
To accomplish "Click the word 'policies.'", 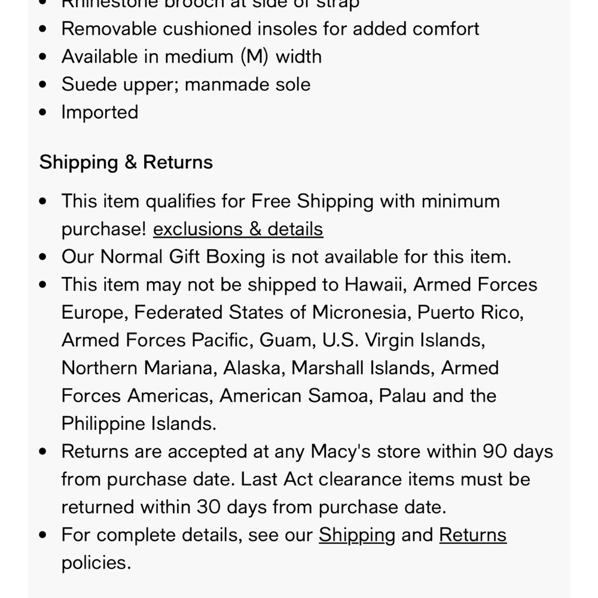I will point(96,563).
